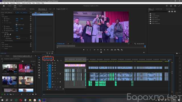
Task: Toggle Snap in the timeline header
Action: [48, 60]
